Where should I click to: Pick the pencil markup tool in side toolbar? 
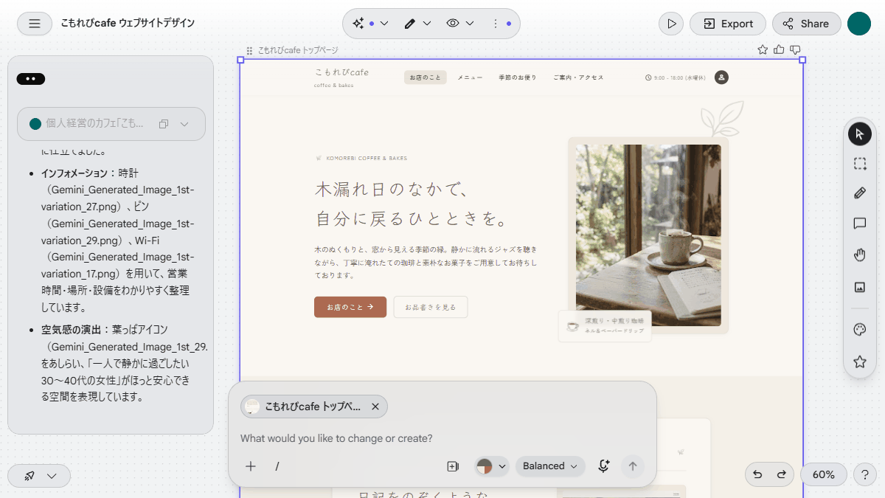pos(859,193)
